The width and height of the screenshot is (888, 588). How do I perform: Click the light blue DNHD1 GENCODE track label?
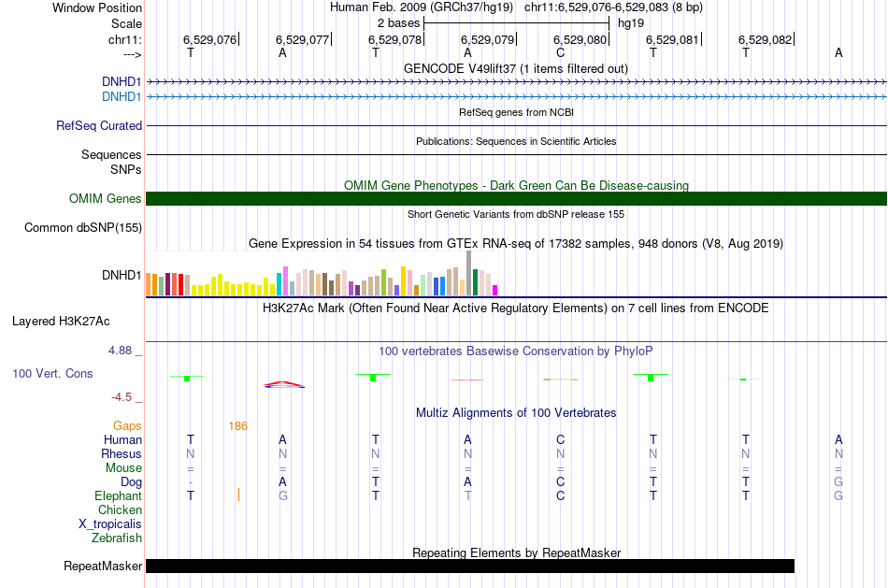(122, 97)
